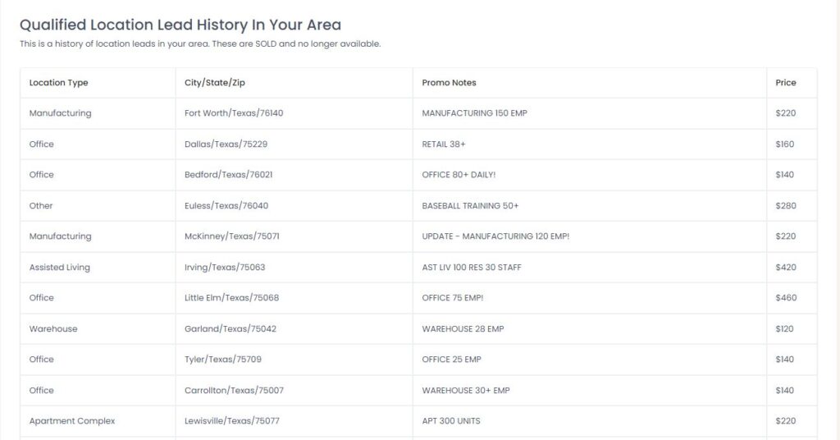
Task: Click the Promo Notes column header
Action: (x=449, y=83)
